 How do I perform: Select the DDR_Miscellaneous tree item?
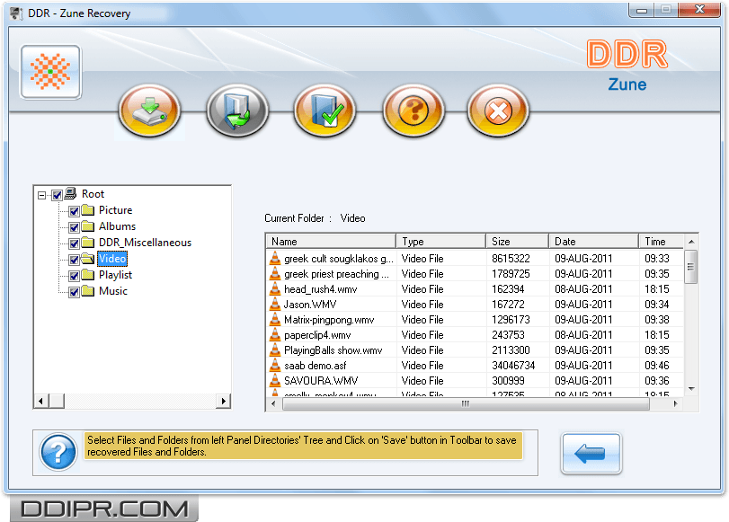[x=145, y=243]
